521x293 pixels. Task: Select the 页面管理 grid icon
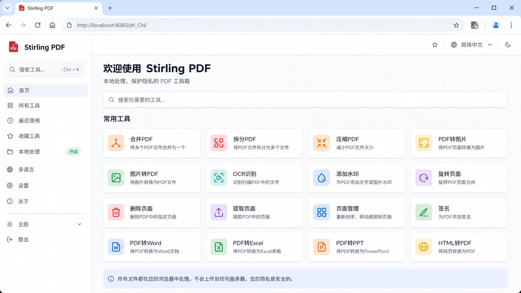pos(322,212)
